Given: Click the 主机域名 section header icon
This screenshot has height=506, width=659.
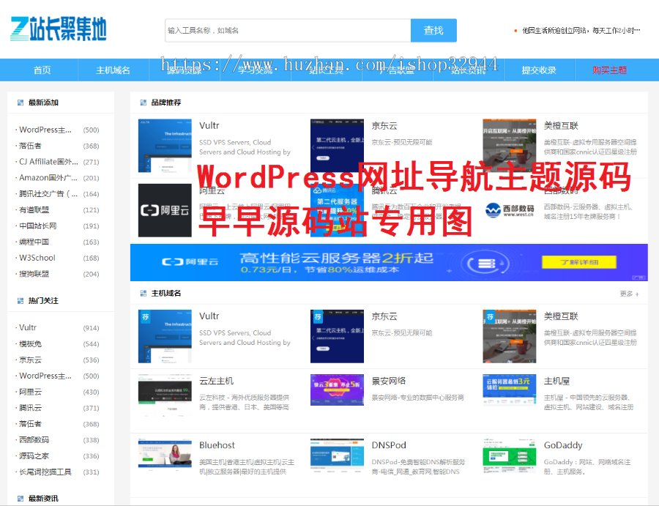Looking at the screenshot, I should pyautogui.click(x=144, y=292).
